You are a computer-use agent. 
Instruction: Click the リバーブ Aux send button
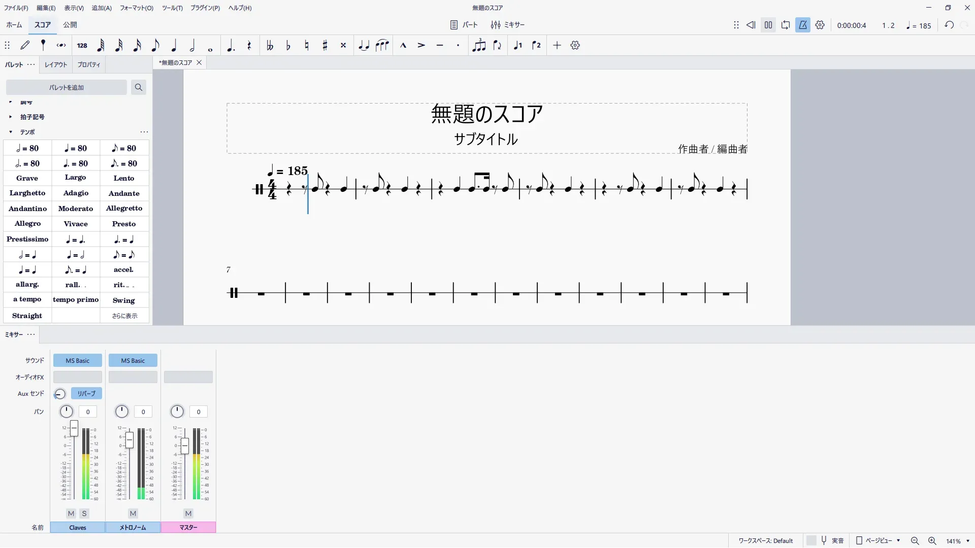click(x=86, y=394)
